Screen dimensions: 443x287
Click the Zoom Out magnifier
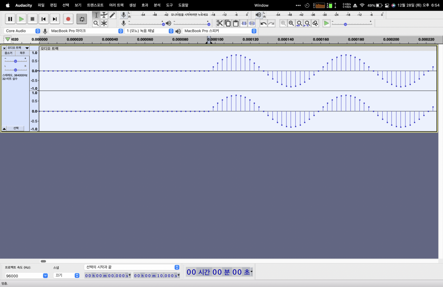click(291, 23)
